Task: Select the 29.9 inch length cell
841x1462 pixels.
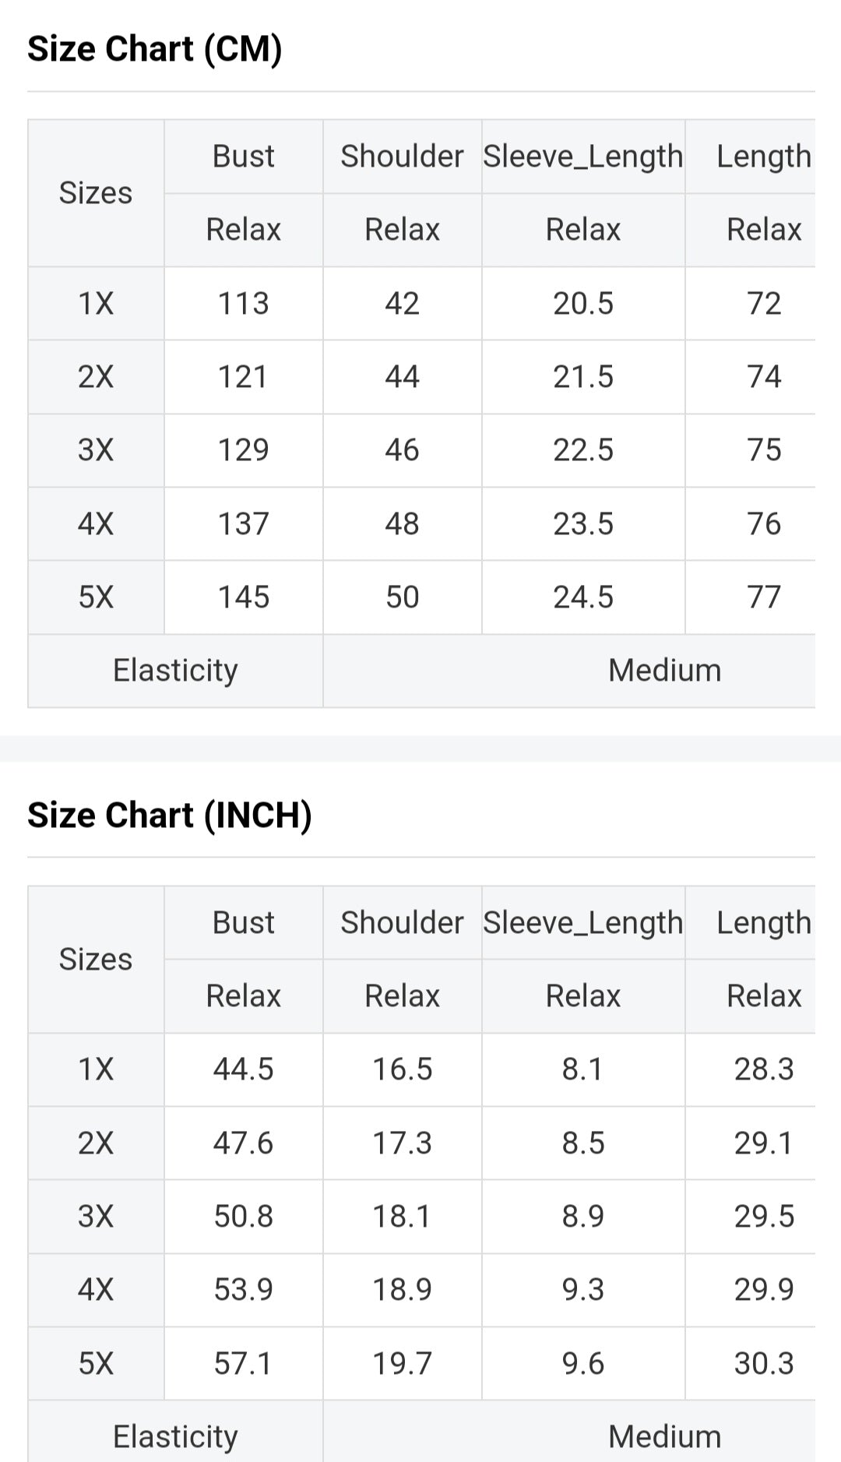Action: 763,1290
